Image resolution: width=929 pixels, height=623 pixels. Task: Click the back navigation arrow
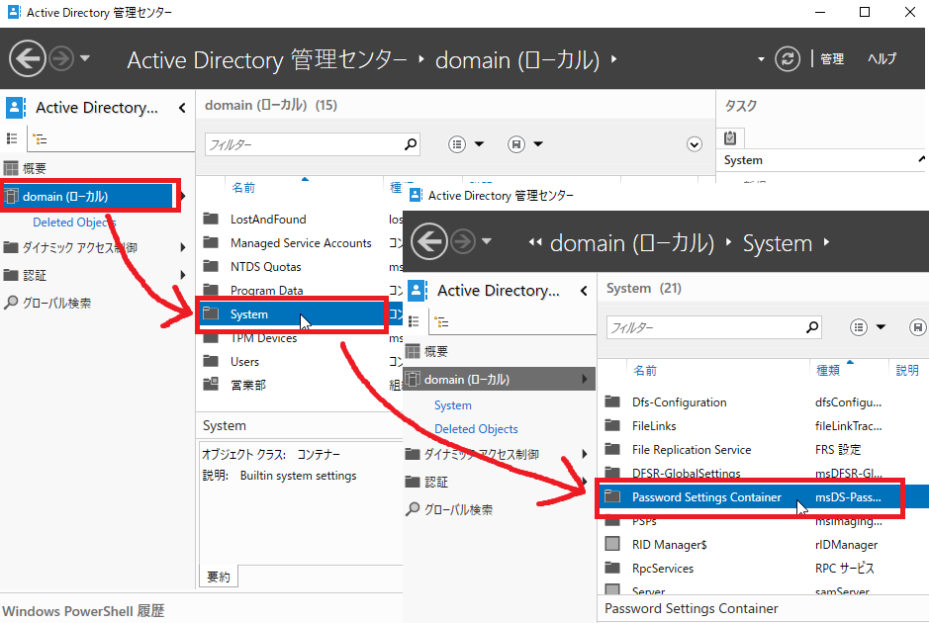pos(27,58)
